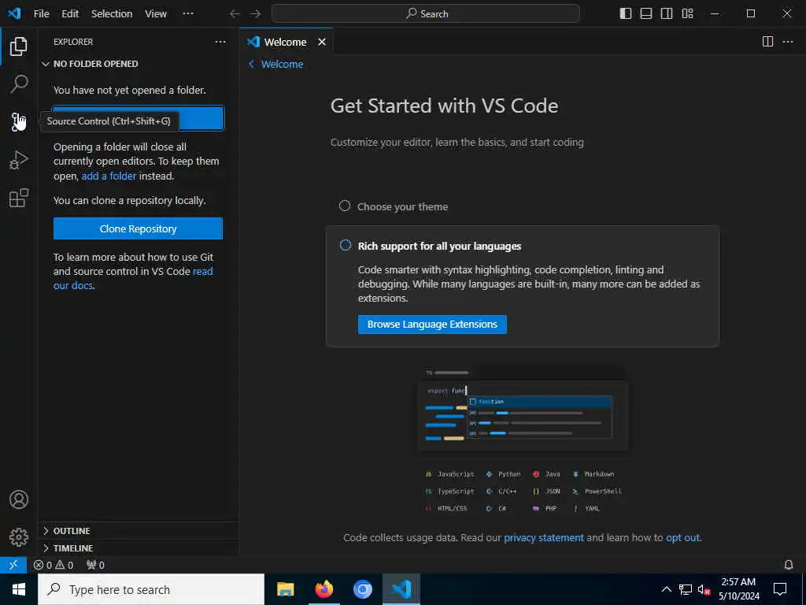The width and height of the screenshot is (806, 605).
Task: Open notifications bell in status bar
Action: click(789, 565)
